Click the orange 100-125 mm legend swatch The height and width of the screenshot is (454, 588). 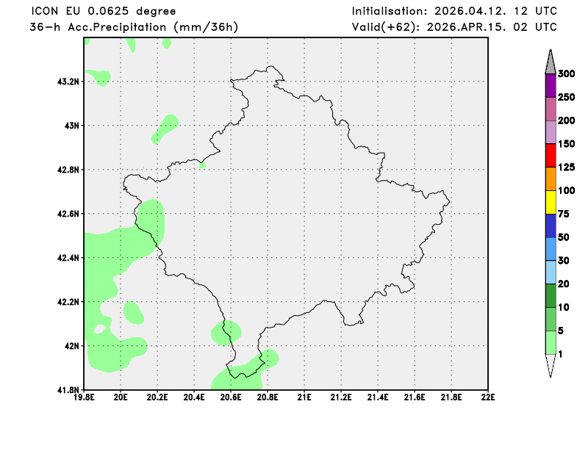[x=550, y=179]
